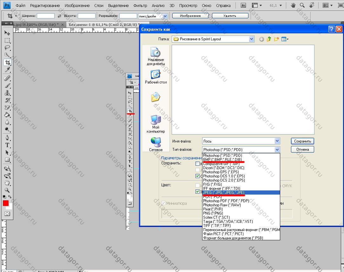Open the 61,1 zoom level dropdown
This screenshot has width=344, height=272.
(x=281, y=5)
